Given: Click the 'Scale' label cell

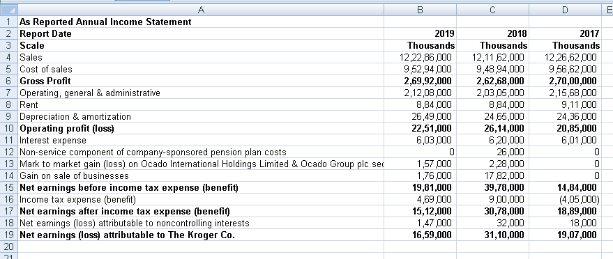Looking at the screenshot, I should [201, 45].
